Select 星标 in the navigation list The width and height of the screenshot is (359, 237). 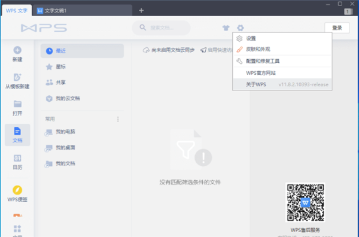(82, 66)
